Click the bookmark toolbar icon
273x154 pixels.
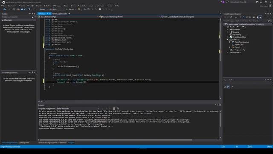point(100,9)
